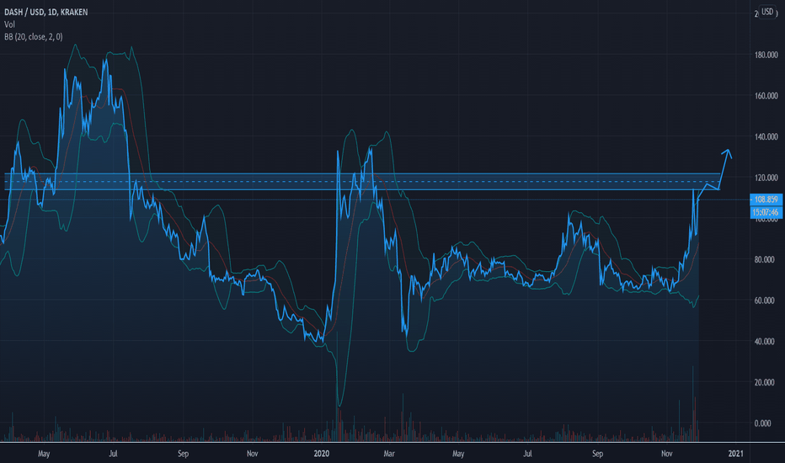
Task: Click the Jul label right of 2020 on the time axis
Action: click(527, 454)
